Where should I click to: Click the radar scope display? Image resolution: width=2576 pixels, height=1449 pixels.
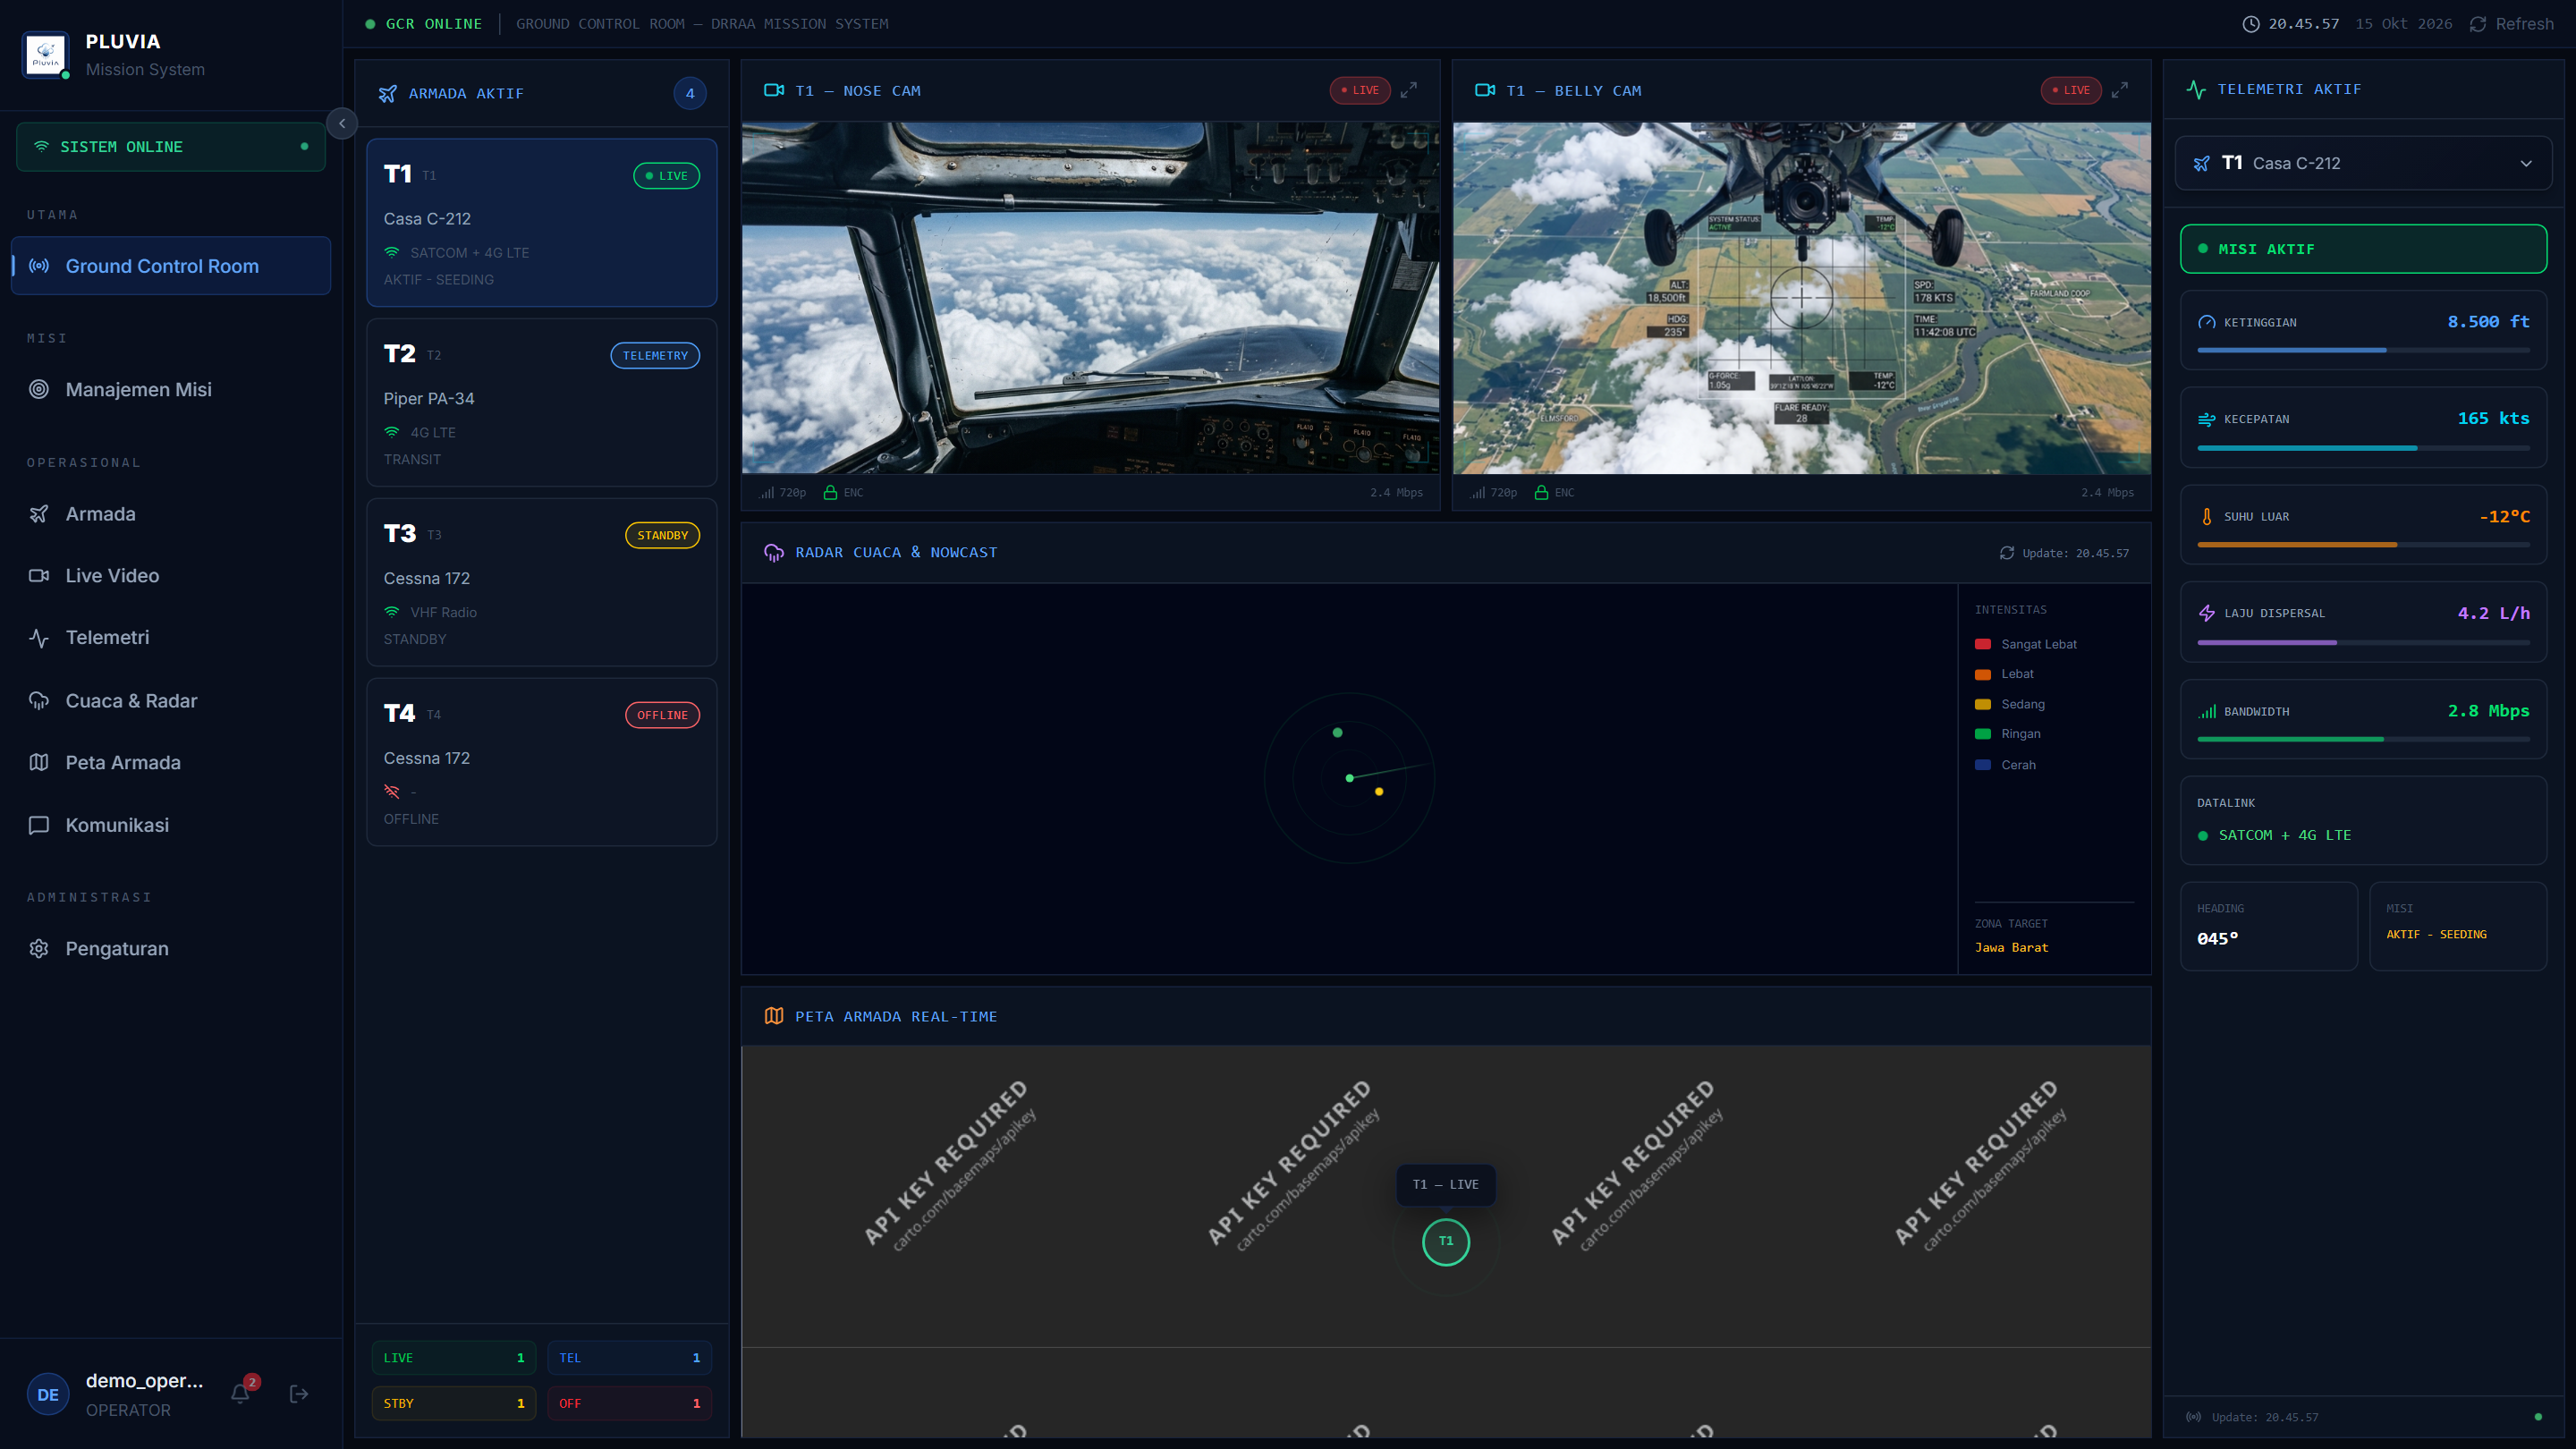tap(1349, 778)
